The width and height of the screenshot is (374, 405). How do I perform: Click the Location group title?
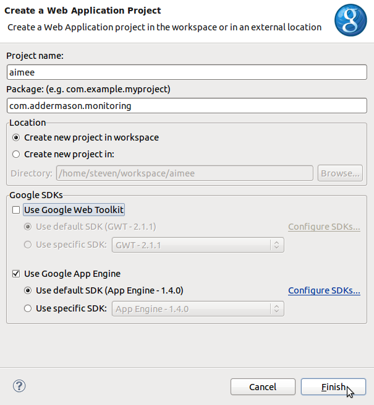(27, 123)
